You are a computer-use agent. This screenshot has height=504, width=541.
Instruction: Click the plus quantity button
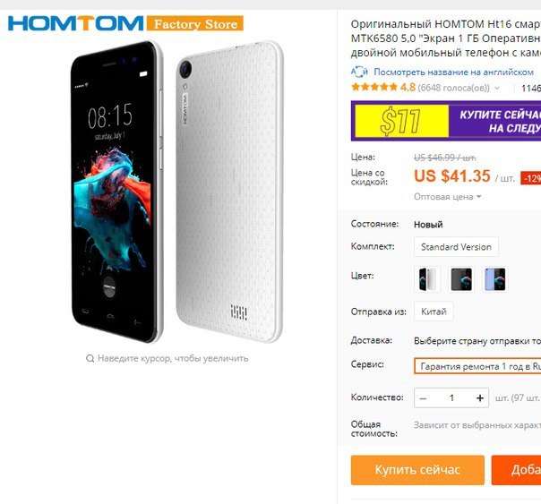[480, 398]
